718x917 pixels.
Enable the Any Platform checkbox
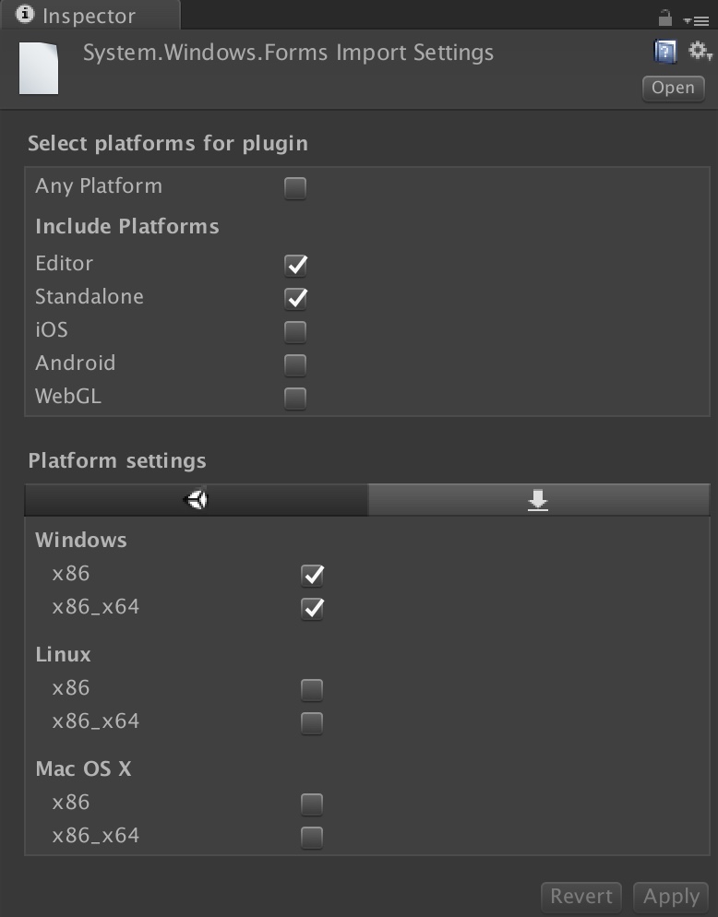tap(294, 188)
